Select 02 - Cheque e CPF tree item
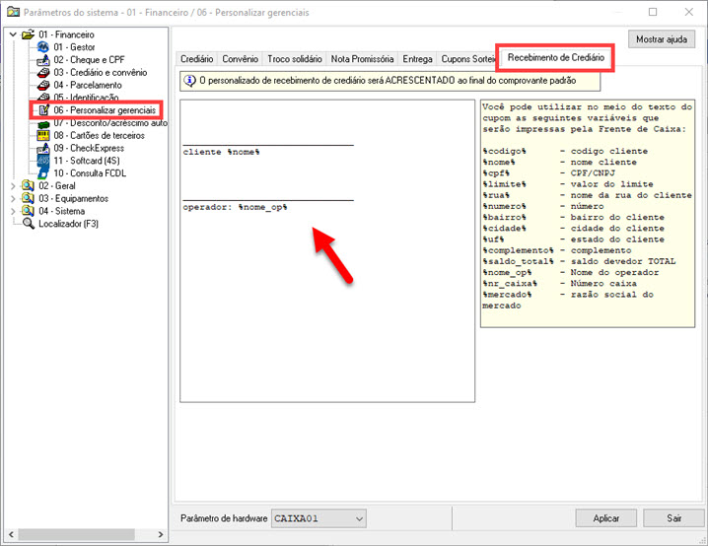 (89, 59)
